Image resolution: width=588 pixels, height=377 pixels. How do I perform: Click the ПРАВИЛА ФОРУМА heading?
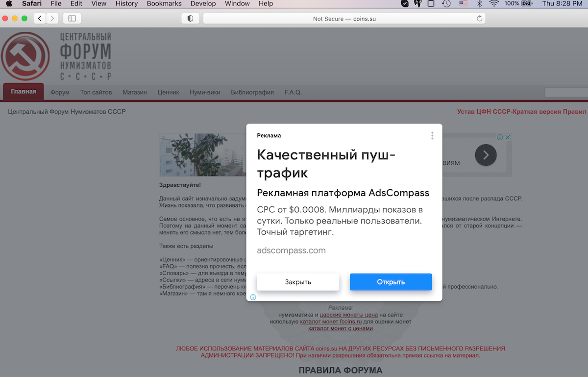tap(341, 370)
